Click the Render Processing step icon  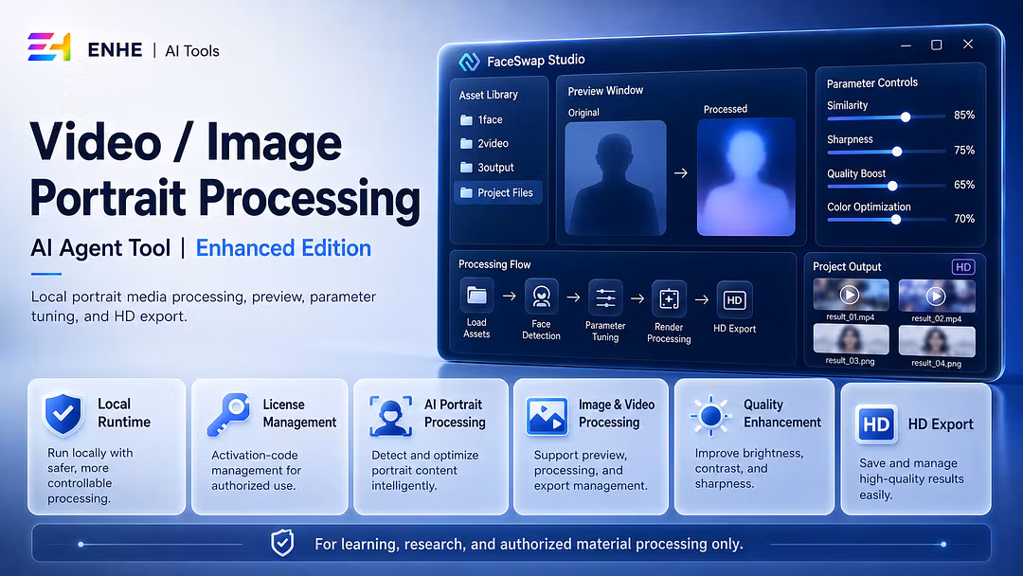click(x=669, y=299)
